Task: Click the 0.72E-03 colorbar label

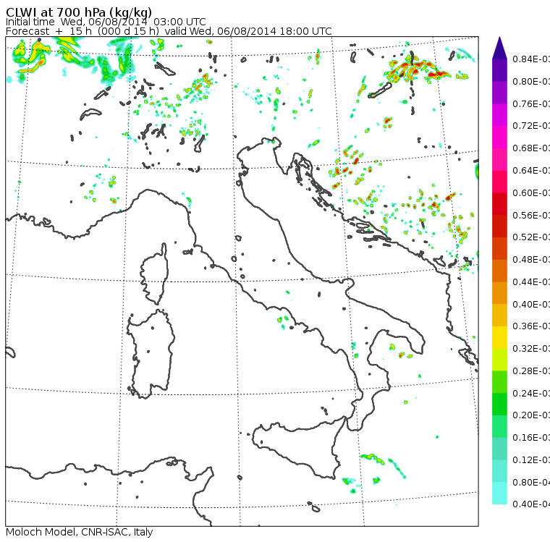Action: click(531, 126)
